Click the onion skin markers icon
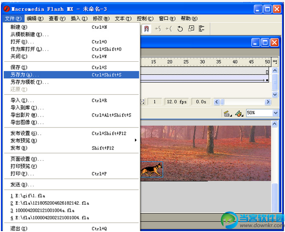Image resolution: width=285 pixels, height=232 pixels. click(142, 102)
